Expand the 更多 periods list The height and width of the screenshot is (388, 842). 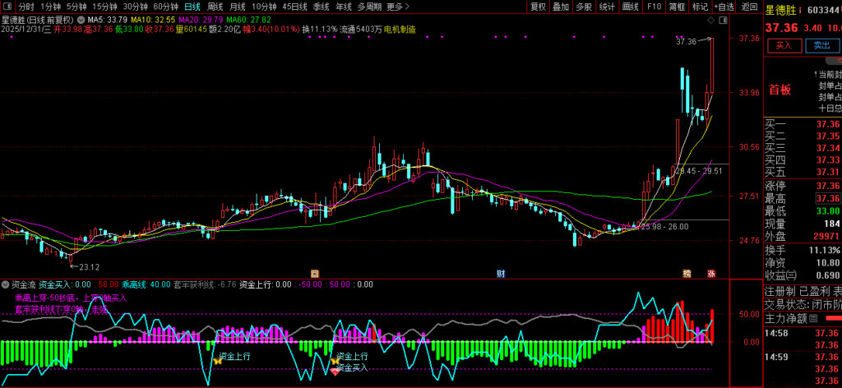coord(398,7)
